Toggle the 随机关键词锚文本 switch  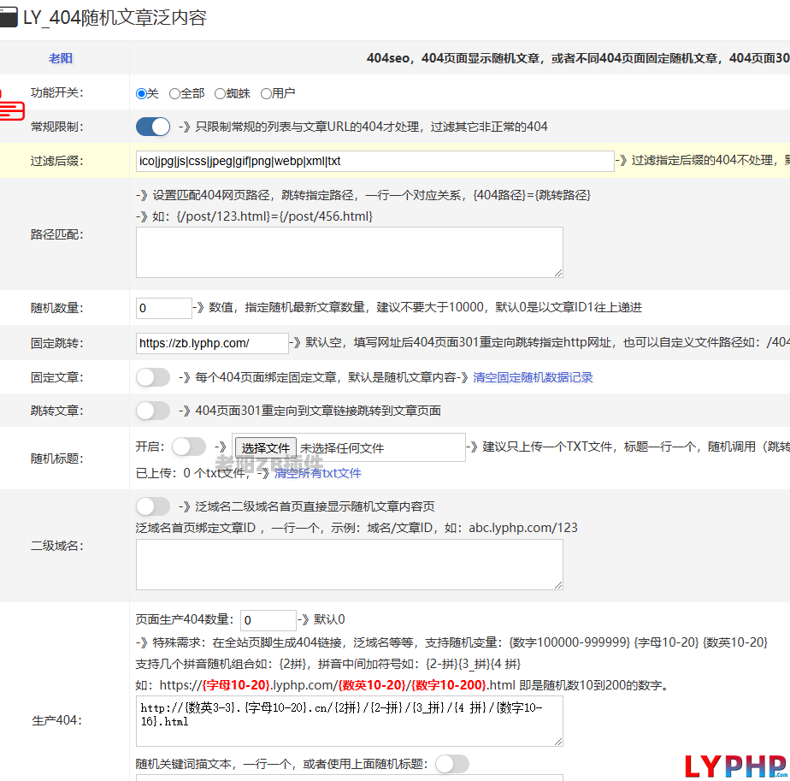click(x=452, y=764)
